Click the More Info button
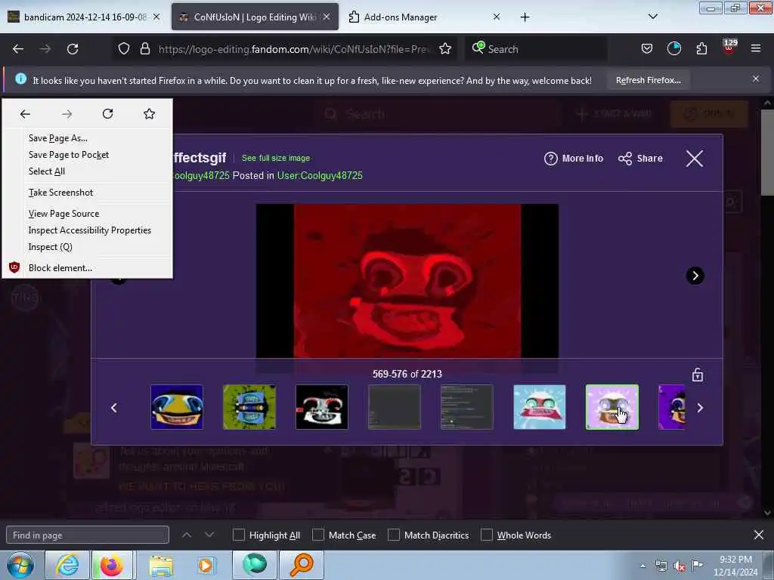The width and height of the screenshot is (774, 580). click(x=574, y=159)
